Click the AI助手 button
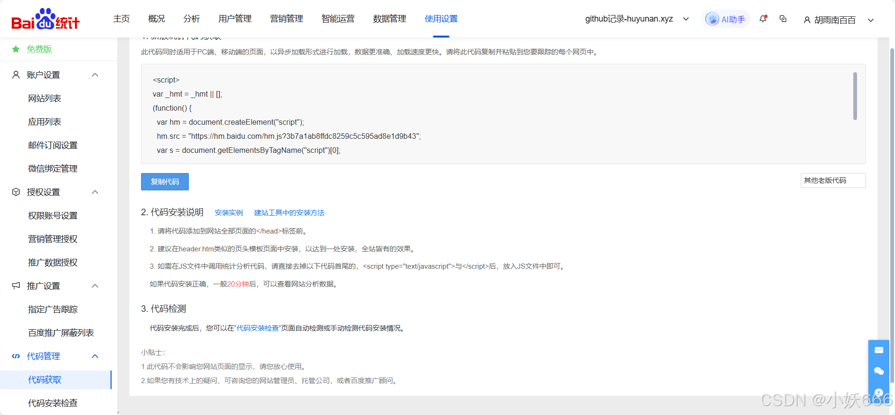The width and height of the screenshot is (895, 415). point(725,19)
